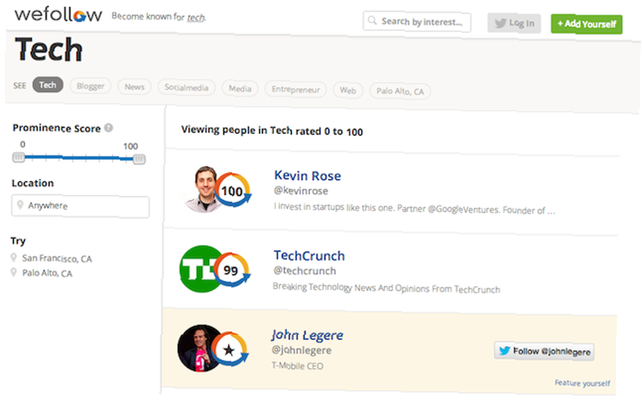Switch to the News category
The image size is (642, 404).
click(x=134, y=87)
